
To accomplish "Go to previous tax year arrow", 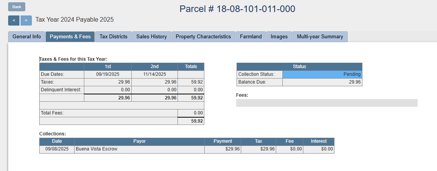I will (x=14, y=20).
